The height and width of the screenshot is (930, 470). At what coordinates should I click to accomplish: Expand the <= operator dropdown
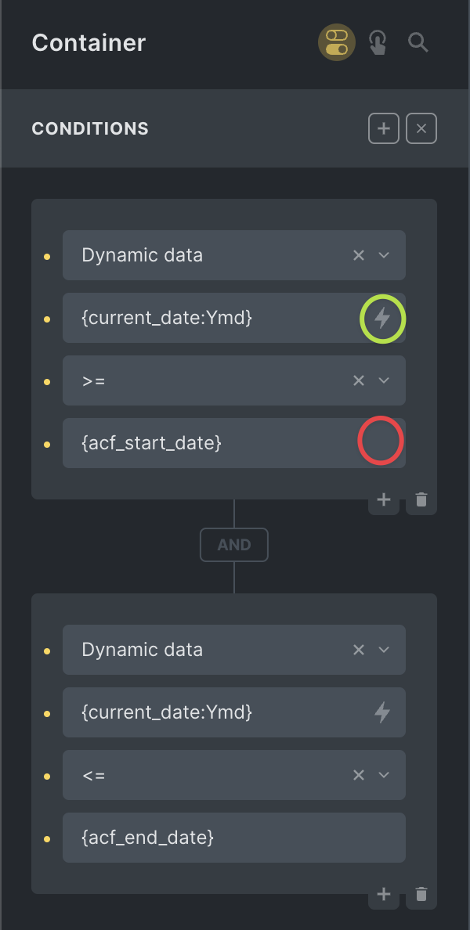pos(384,774)
